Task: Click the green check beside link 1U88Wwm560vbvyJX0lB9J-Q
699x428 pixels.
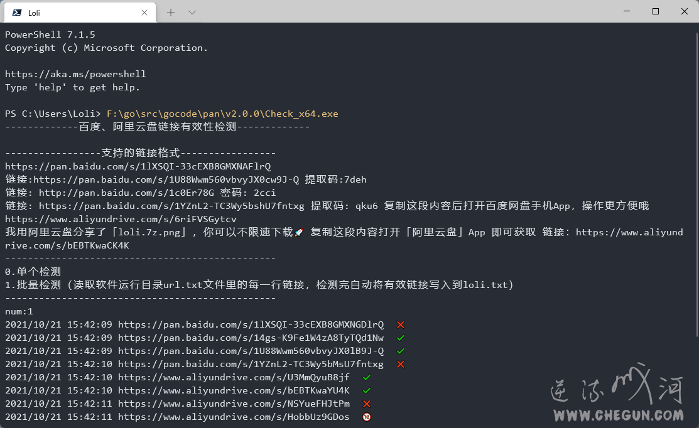Action: [x=401, y=351]
